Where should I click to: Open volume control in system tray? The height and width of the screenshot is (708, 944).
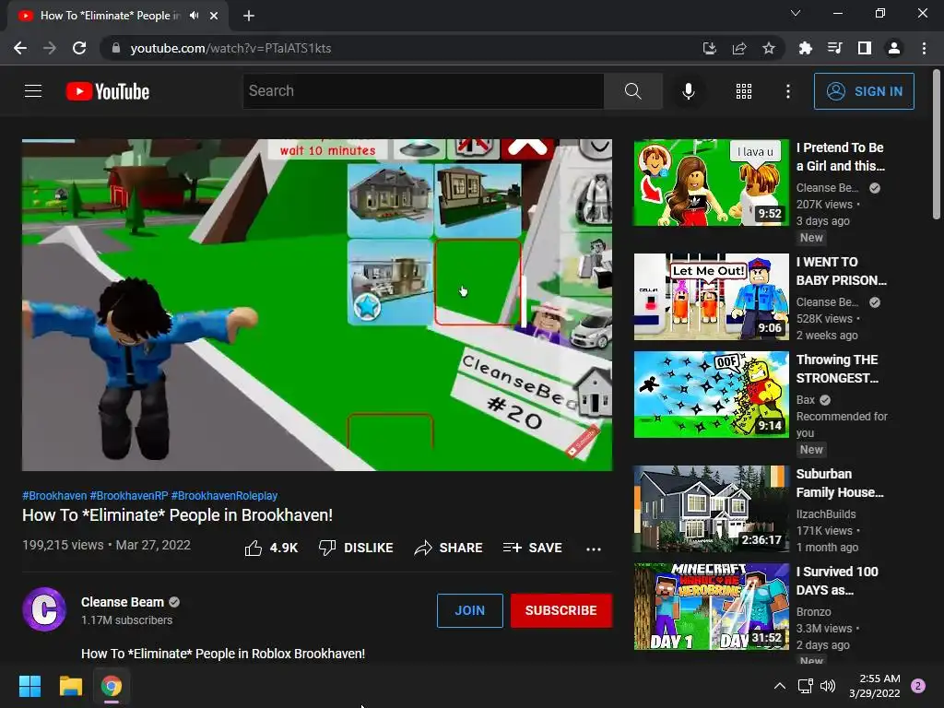point(828,686)
